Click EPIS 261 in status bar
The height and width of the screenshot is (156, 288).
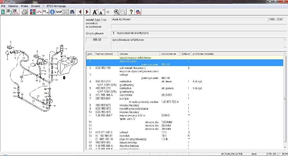tap(271, 154)
